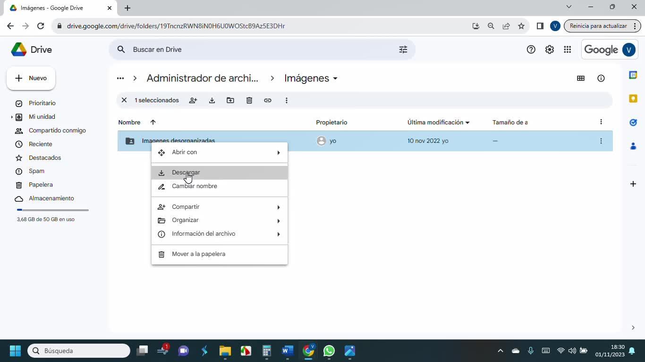Switch to grid layout view
This screenshot has height=362, width=645.
(x=581, y=78)
